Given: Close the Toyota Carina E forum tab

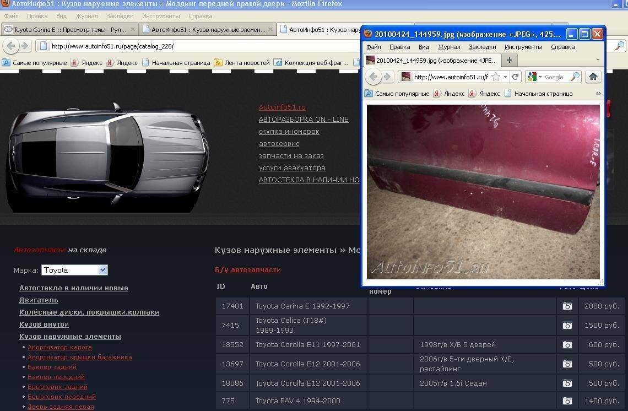Looking at the screenshot, I should tap(133, 30).
